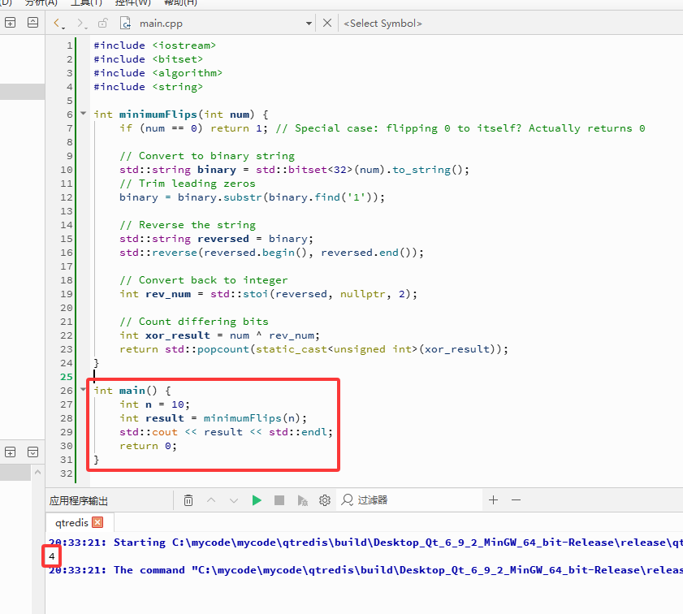
Task: Click the #include <string> line
Action: pyautogui.click(x=148, y=87)
